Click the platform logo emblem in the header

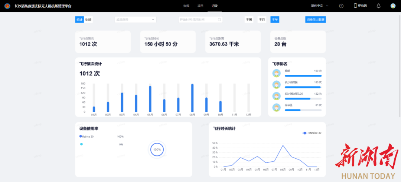coord(7,6)
